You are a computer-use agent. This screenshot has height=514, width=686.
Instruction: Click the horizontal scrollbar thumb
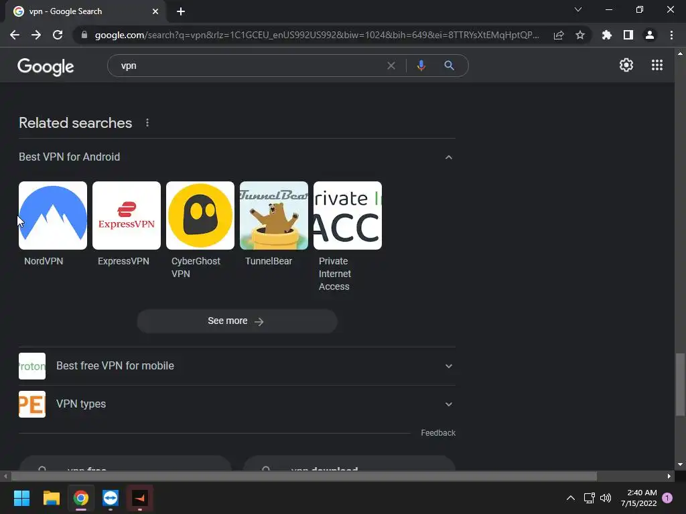[x=304, y=476]
